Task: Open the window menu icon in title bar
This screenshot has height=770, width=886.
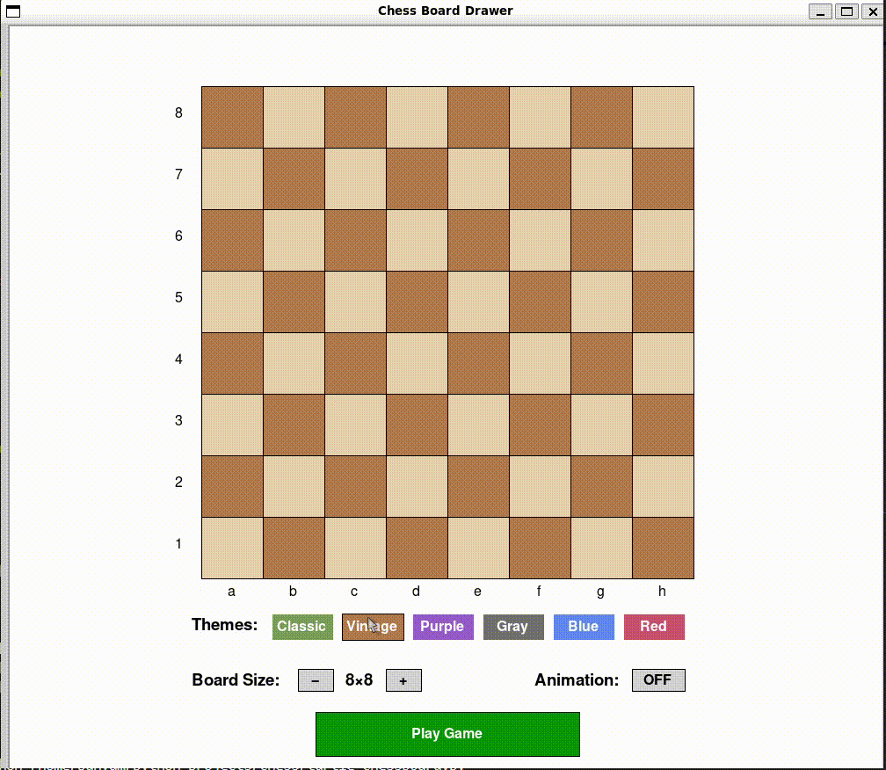Action: click(x=13, y=11)
